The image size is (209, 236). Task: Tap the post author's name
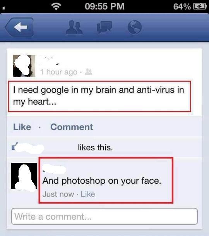(50, 61)
